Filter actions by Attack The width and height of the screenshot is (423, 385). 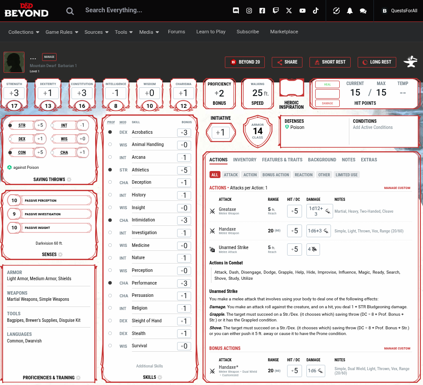[x=231, y=175]
